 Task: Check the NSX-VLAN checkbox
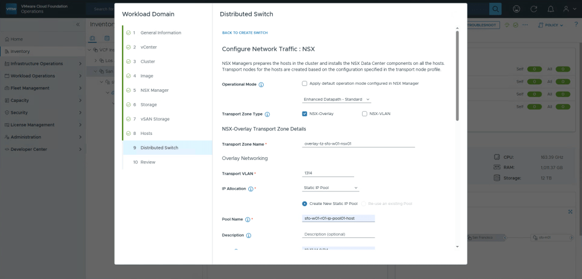364,114
